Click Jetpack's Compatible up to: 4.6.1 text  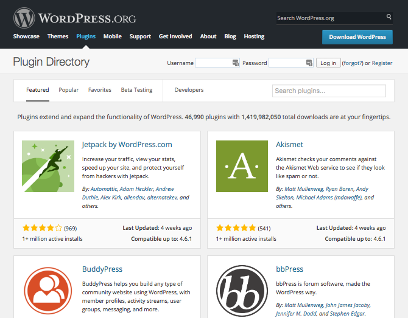pos(161,239)
